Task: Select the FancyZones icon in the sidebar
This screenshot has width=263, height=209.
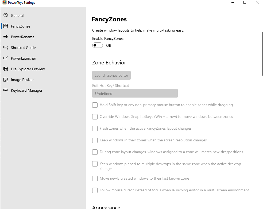Action: click(6, 26)
